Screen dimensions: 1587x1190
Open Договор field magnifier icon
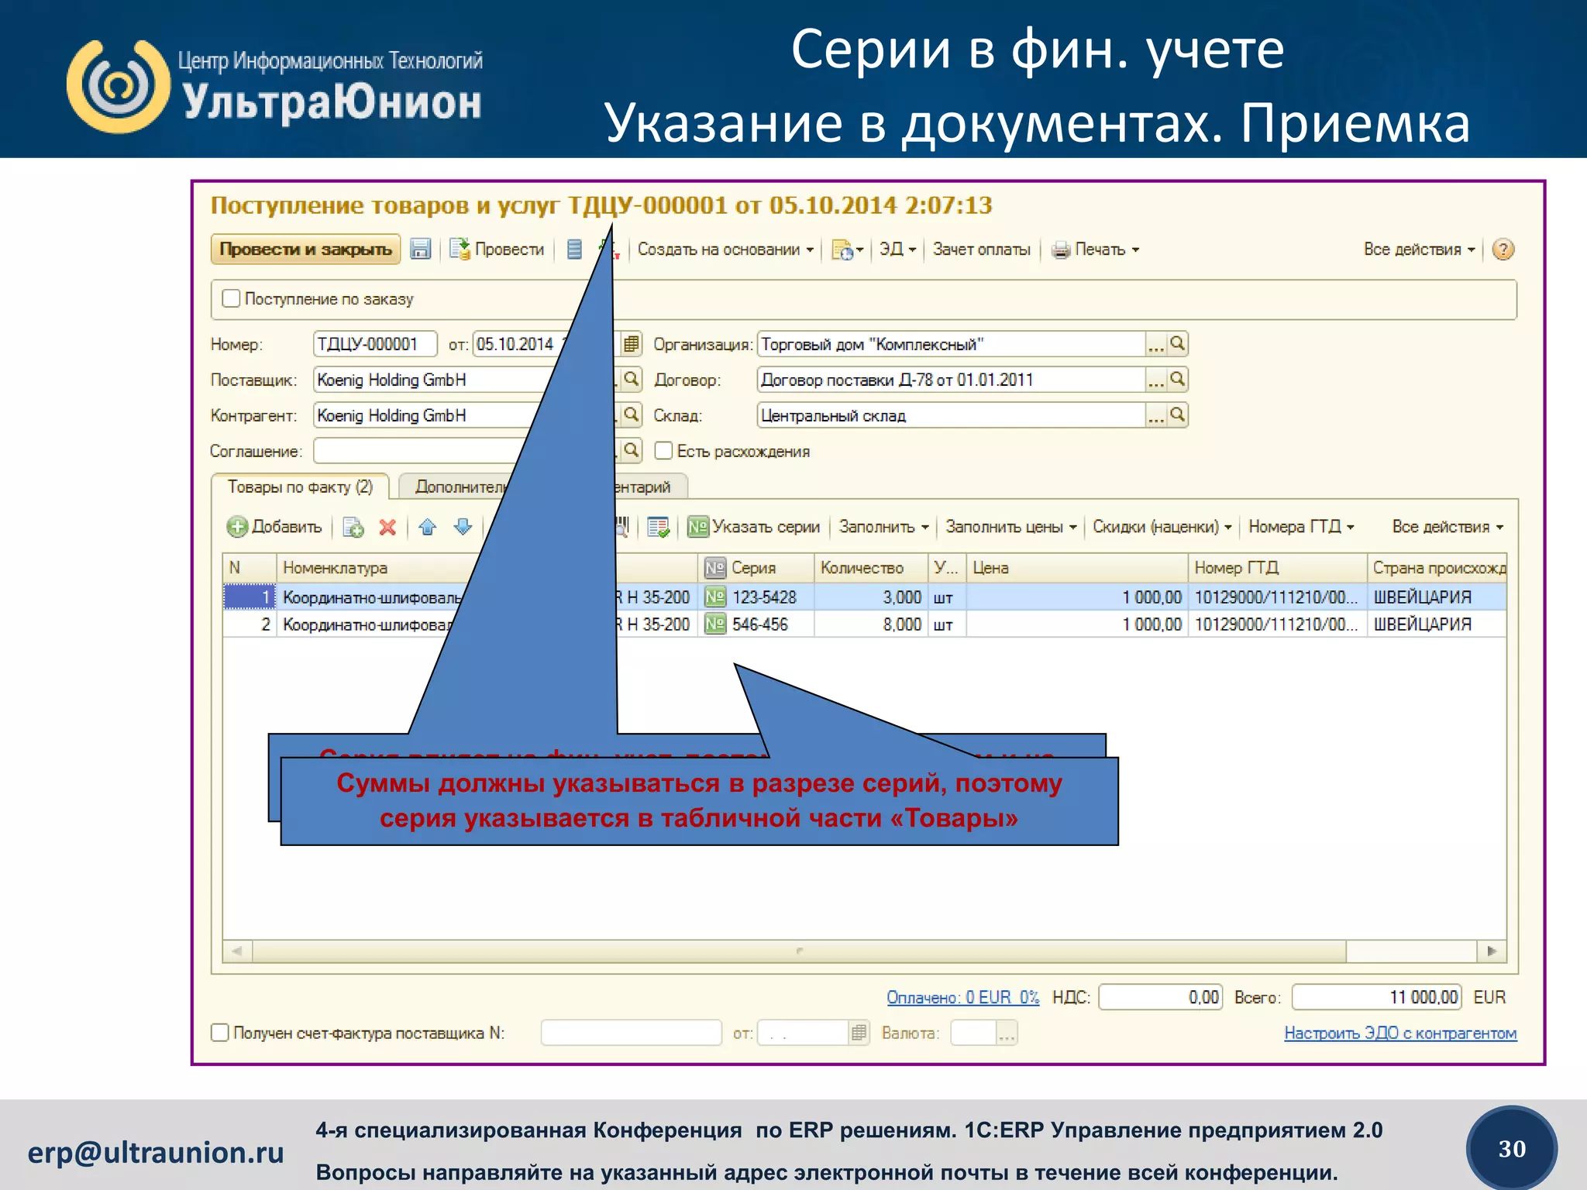(1177, 379)
